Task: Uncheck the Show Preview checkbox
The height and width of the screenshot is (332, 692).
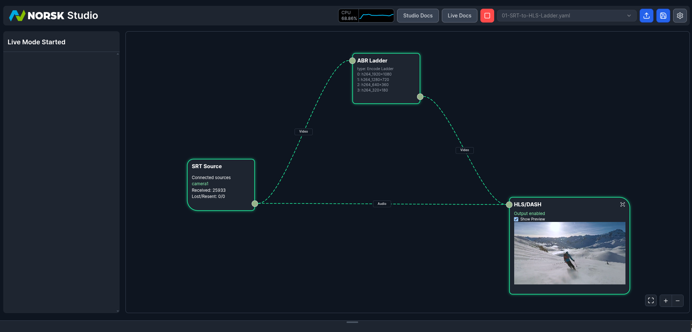Action: pos(516,219)
